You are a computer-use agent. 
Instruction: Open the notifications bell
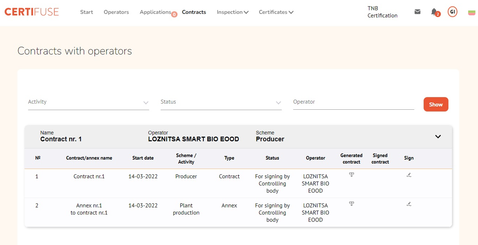[x=434, y=12]
